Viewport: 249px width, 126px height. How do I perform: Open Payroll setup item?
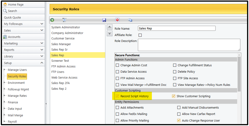point(12,122)
